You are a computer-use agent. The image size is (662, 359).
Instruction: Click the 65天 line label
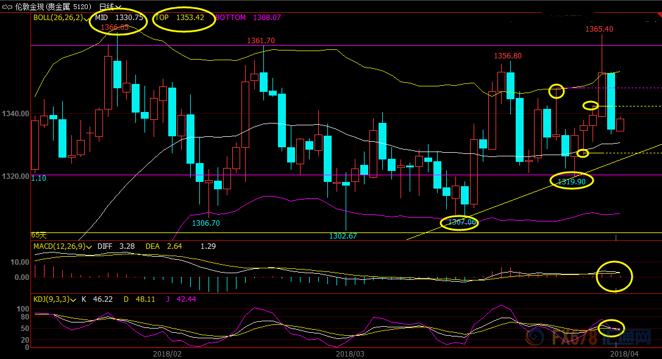(39, 235)
